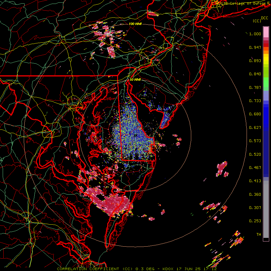Viewport: 271px width, 271px height.
Task: Click the 0.253 color scale value
Action: (255, 221)
